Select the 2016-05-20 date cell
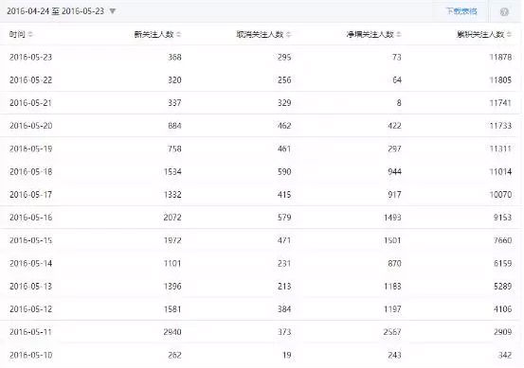Viewport: 524px width, 368px height. [x=30, y=126]
